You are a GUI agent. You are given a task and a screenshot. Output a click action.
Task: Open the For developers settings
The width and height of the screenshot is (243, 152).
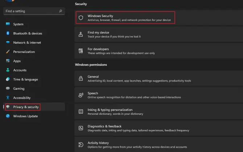(159, 51)
